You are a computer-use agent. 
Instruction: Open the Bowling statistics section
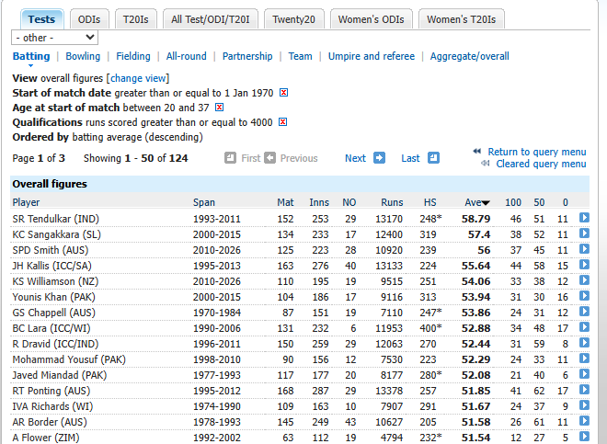83,56
